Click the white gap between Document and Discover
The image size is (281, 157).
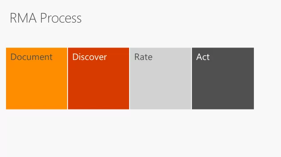(68, 78)
